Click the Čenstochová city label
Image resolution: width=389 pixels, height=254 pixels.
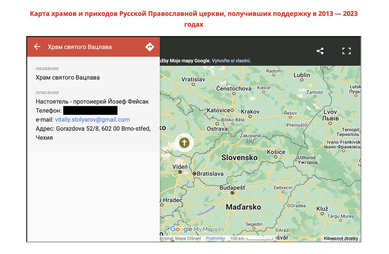[x=234, y=88]
